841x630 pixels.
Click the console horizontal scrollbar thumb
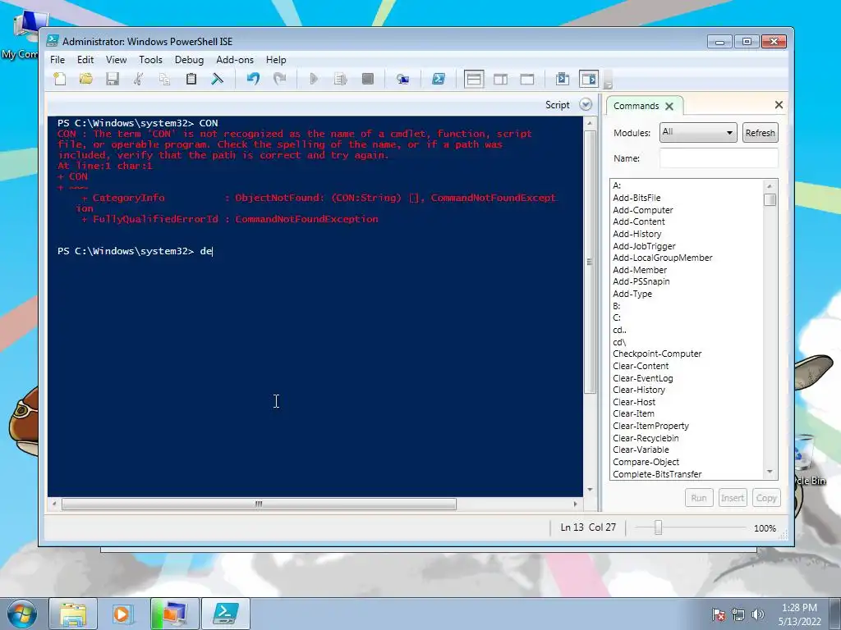coord(259,504)
